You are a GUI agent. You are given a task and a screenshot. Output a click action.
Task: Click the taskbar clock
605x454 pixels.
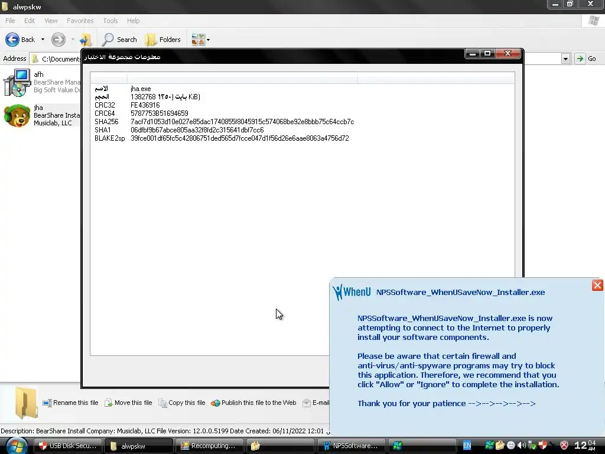point(585,446)
